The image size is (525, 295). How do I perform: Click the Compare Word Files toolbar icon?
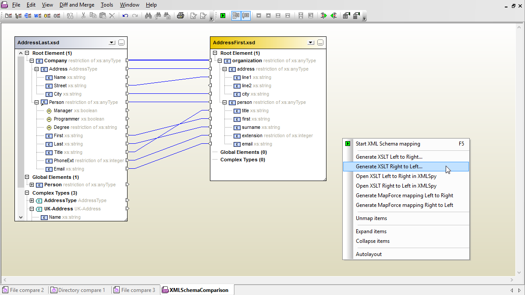point(38,15)
